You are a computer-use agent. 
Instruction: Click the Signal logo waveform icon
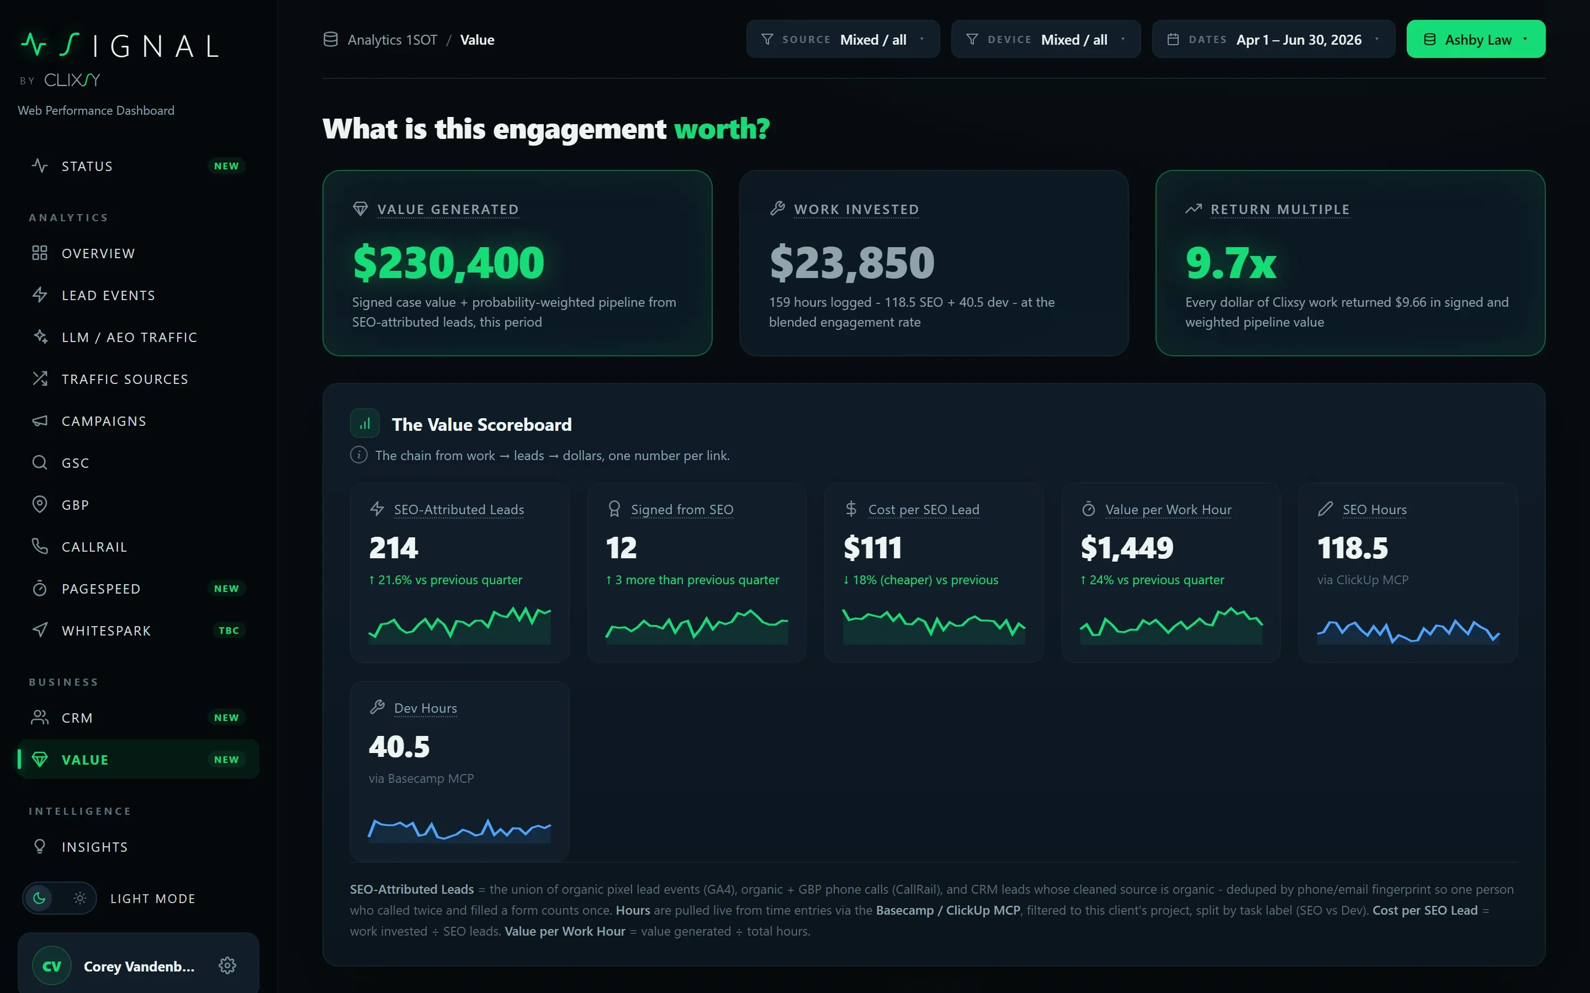pyautogui.click(x=34, y=45)
